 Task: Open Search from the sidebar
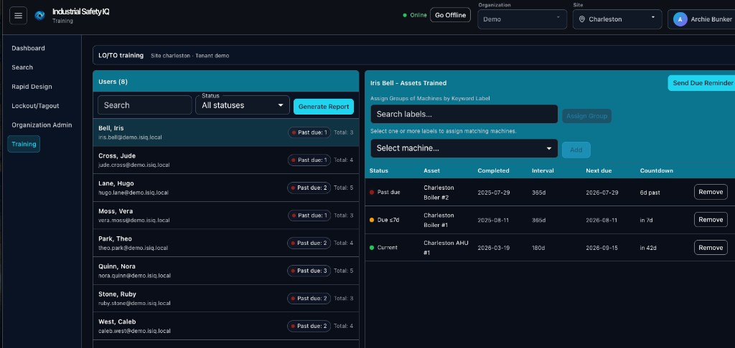pyautogui.click(x=22, y=67)
